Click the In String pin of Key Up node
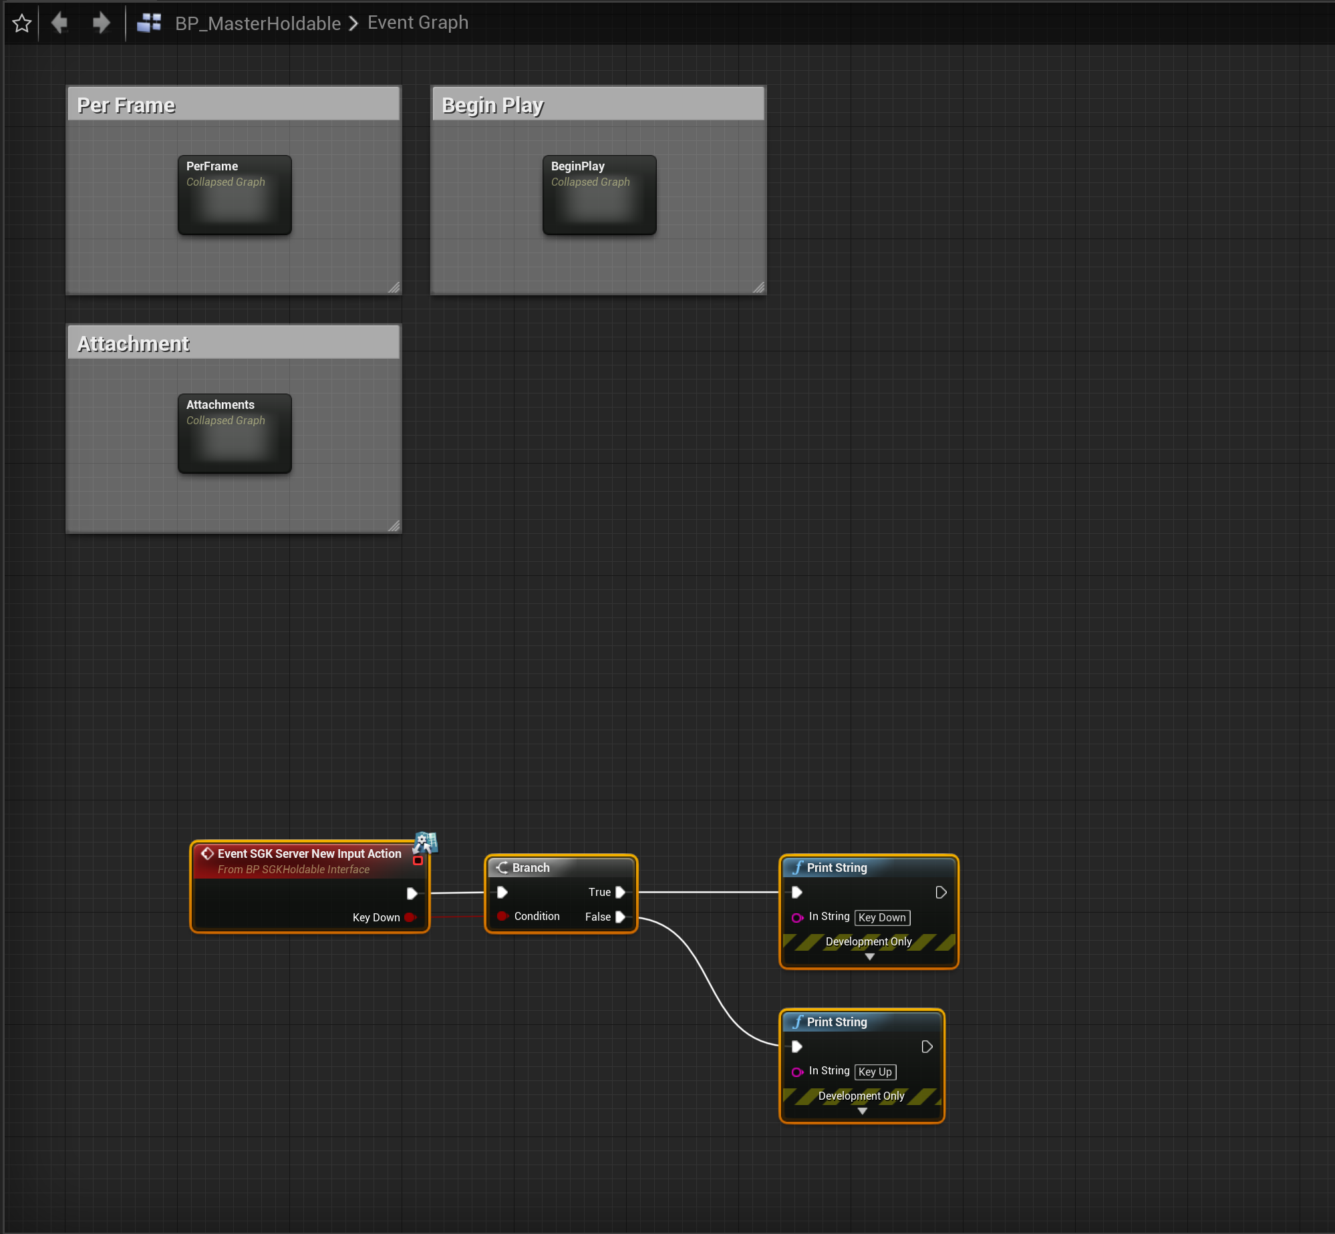The width and height of the screenshot is (1335, 1234). [x=796, y=1072]
